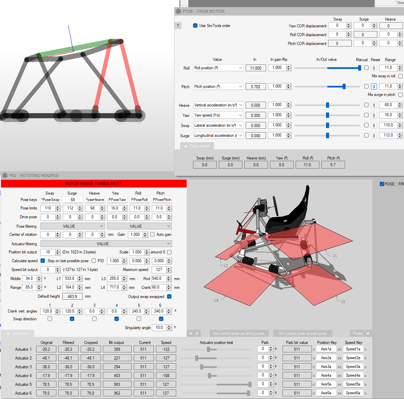Open the Roll value source dropdown

point(218,68)
